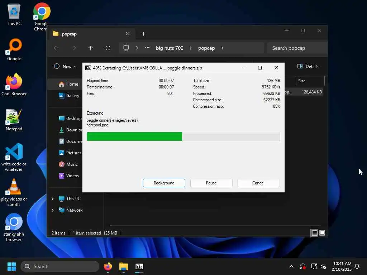Expand the This PC tree node
Image resolution: width=367 pixels, height=275 pixels.
pyautogui.click(x=52, y=199)
